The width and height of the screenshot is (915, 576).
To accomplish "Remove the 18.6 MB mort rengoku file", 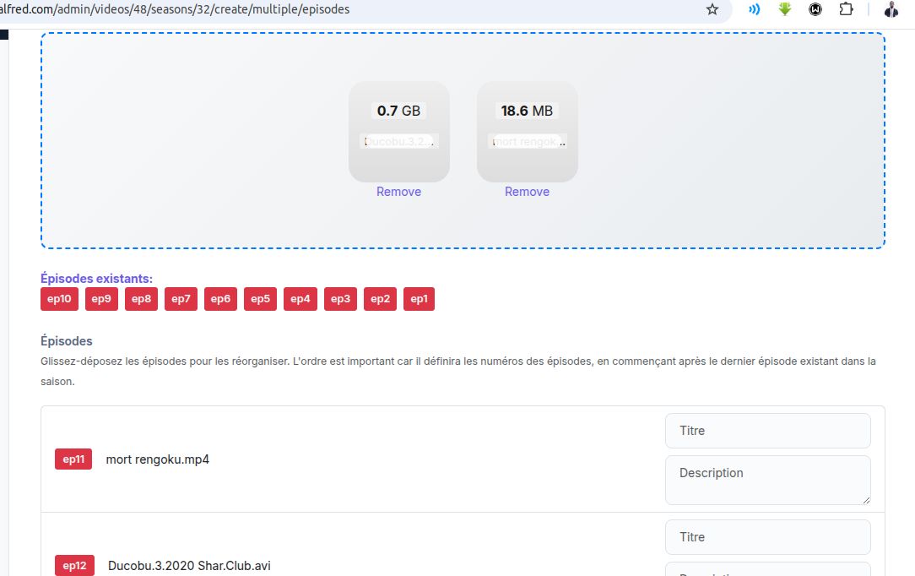I will pyautogui.click(x=527, y=192).
